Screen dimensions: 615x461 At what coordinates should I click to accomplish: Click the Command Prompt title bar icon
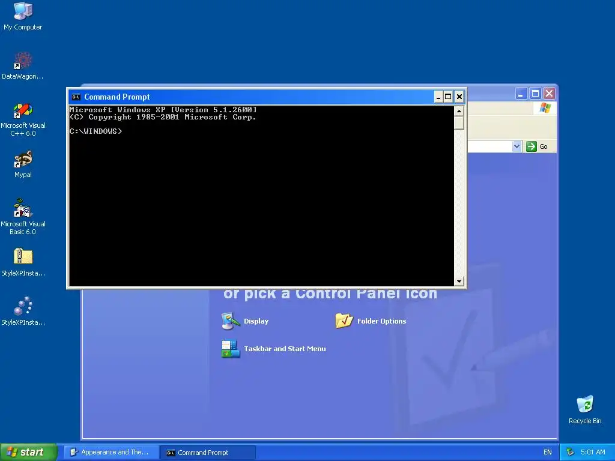(76, 97)
